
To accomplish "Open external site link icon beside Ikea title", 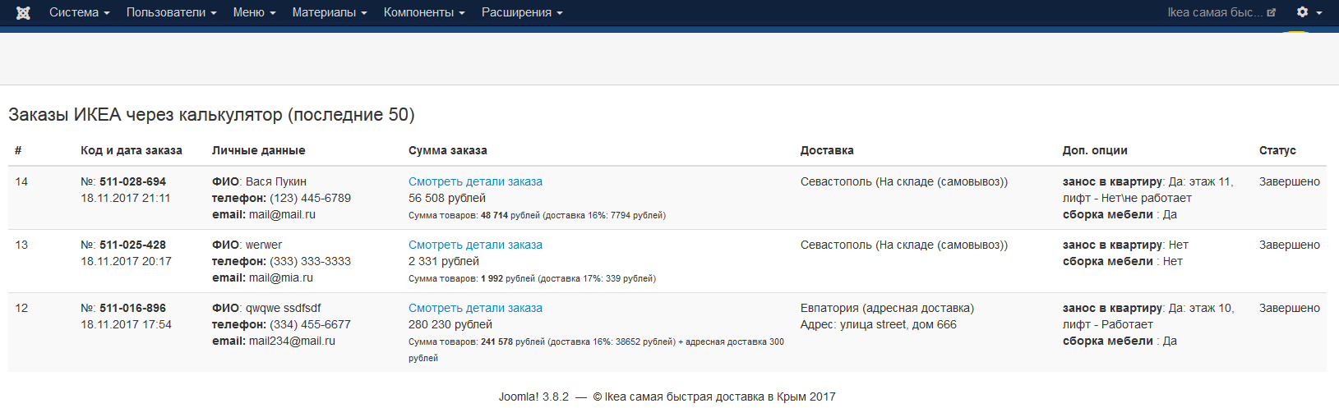I will click(x=1272, y=12).
